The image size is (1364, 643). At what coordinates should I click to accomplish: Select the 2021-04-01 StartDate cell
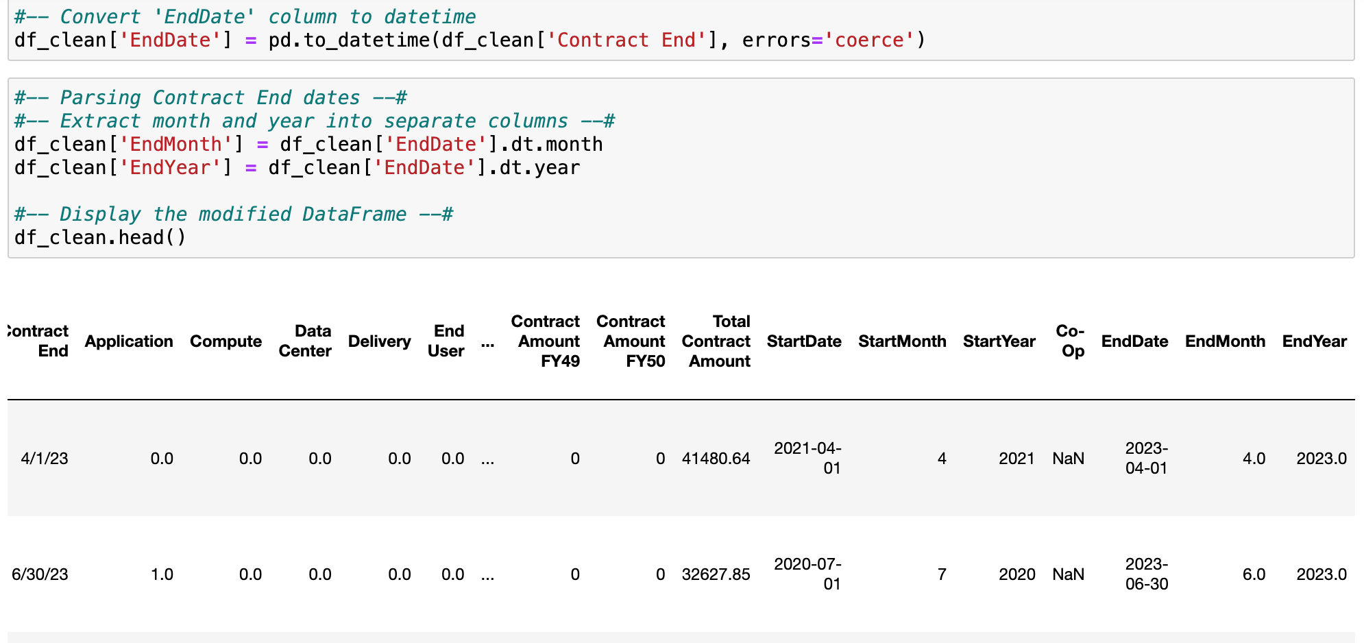(x=807, y=458)
